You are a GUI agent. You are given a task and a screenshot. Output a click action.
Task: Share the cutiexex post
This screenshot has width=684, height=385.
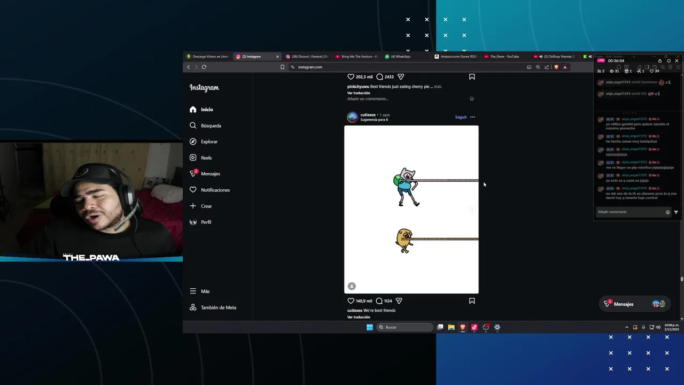(x=399, y=301)
